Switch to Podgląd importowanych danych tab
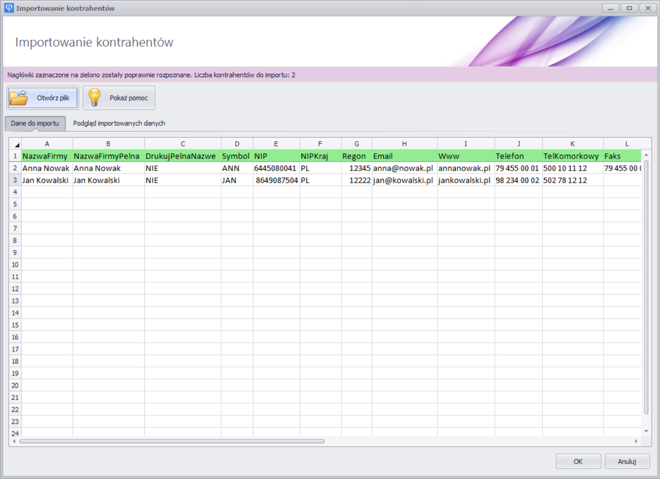Image resolution: width=660 pixels, height=479 pixels. [119, 123]
